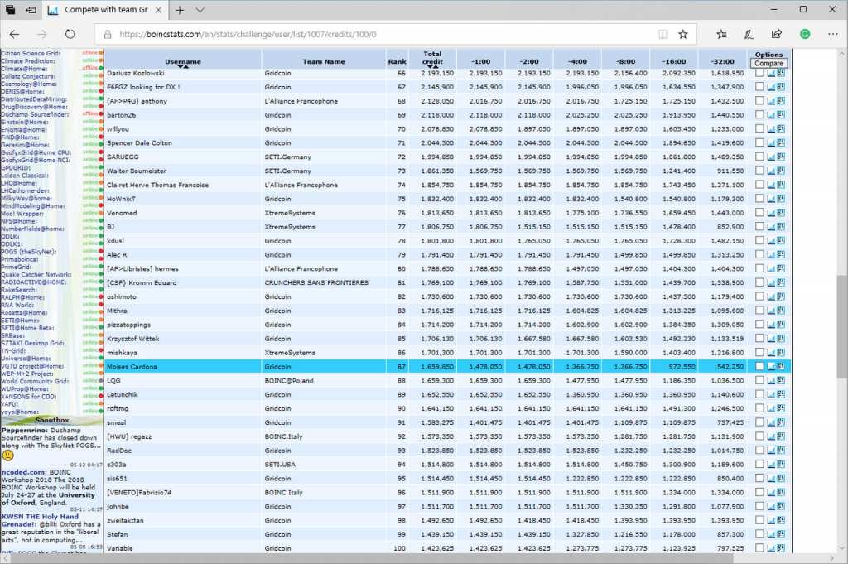Viewport: 848px width, 564px height.
Task: Open browser Settings and more menu
Action: point(833,34)
